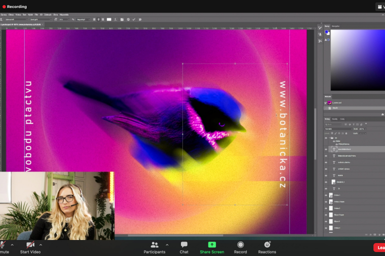Commit text edit with checkmark icon
385x256 pixels.
[x=134, y=19]
